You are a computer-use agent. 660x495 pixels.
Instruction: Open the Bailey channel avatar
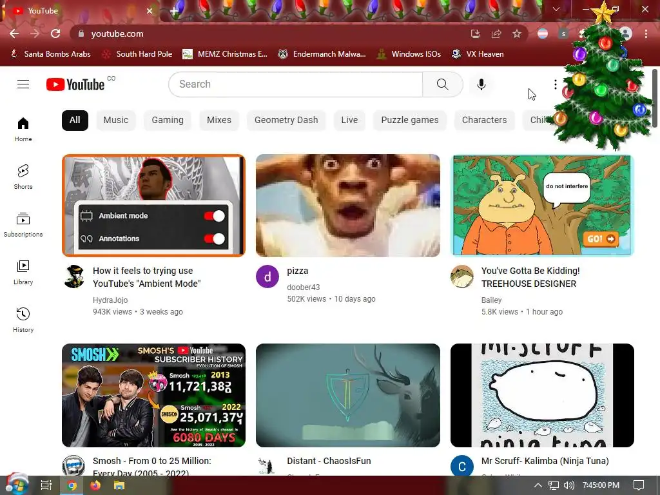point(461,277)
